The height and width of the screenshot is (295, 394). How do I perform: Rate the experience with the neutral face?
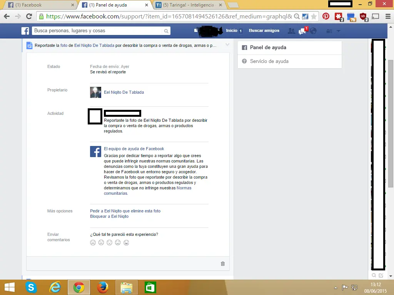pyautogui.click(x=110, y=243)
